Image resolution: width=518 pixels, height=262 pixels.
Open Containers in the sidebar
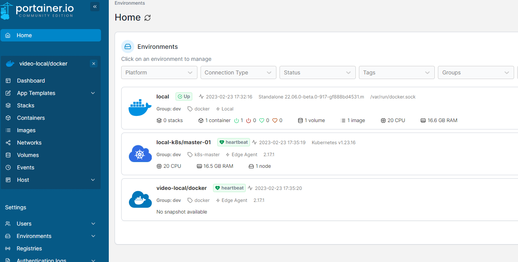tap(31, 118)
